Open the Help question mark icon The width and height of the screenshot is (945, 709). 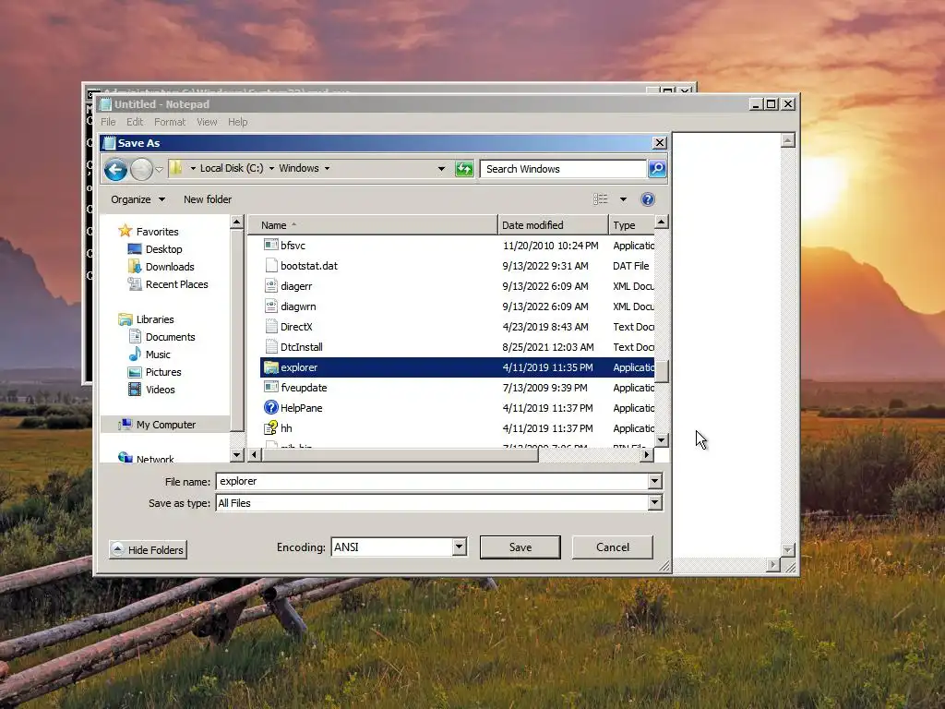coord(648,199)
